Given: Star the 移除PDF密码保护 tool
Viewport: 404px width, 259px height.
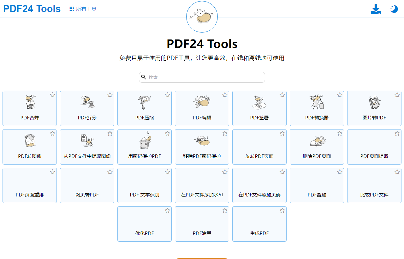Looking at the screenshot, I should tap(225, 133).
